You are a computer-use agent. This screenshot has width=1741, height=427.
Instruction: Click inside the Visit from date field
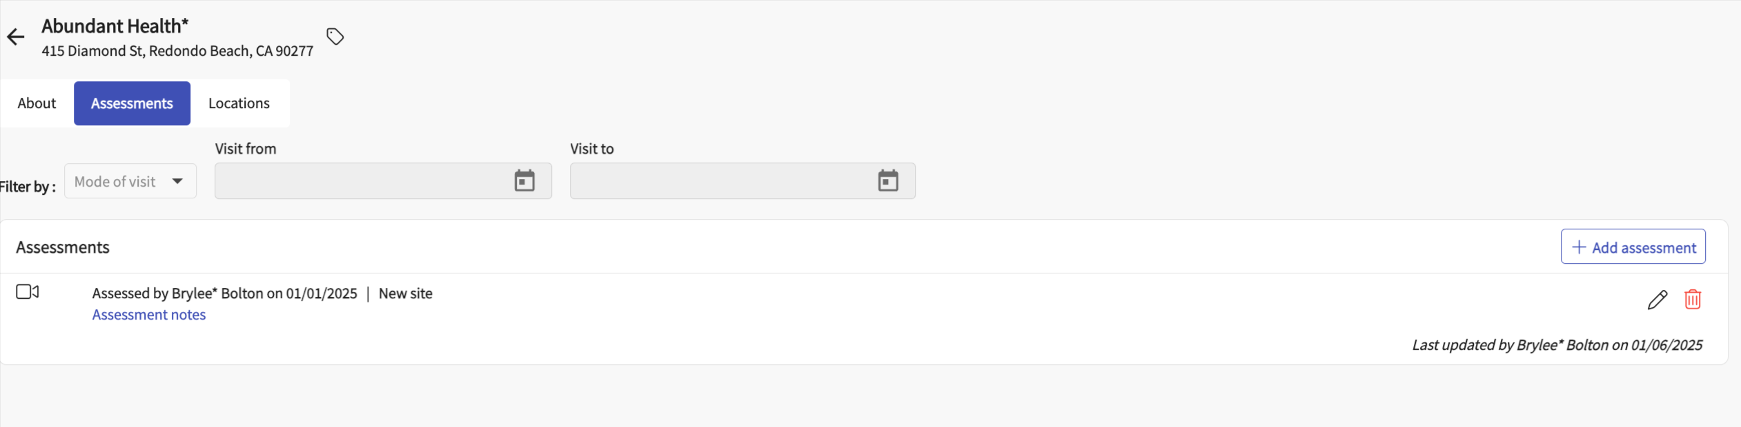(x=359, y=181)
